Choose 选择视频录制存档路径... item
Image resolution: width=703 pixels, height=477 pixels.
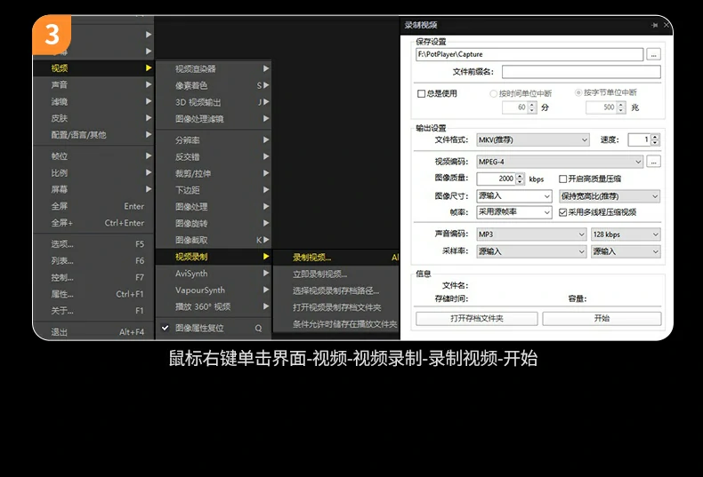[x=336, y=290]
